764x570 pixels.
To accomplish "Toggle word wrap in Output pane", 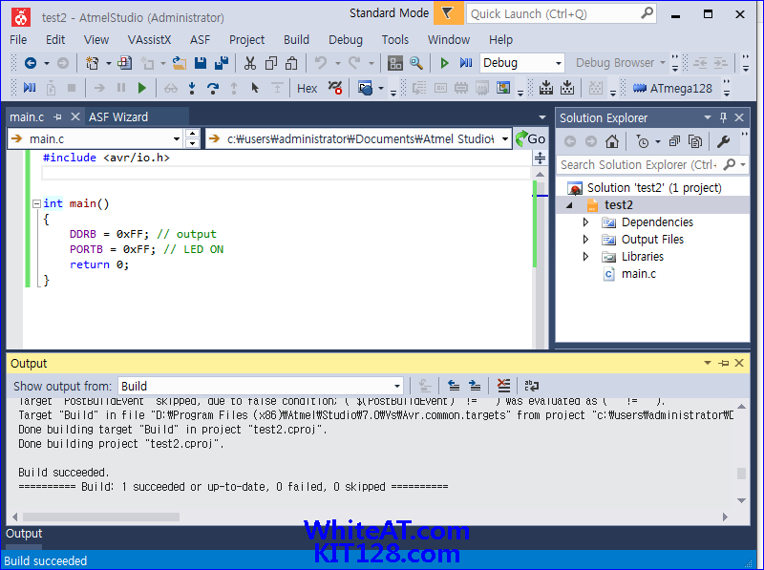I will pyautogui.click(x=532, y=386).
